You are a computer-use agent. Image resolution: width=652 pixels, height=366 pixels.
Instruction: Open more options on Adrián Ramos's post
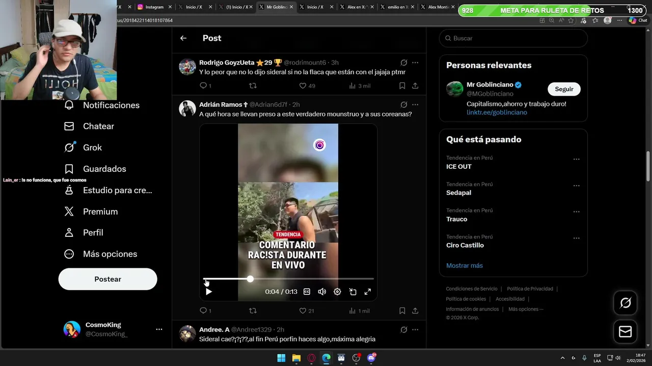(415, 104)
